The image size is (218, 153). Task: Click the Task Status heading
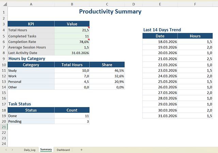tap(20, 104)
